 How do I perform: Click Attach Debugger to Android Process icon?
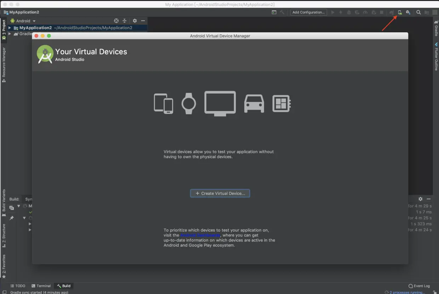click(374, 12)
